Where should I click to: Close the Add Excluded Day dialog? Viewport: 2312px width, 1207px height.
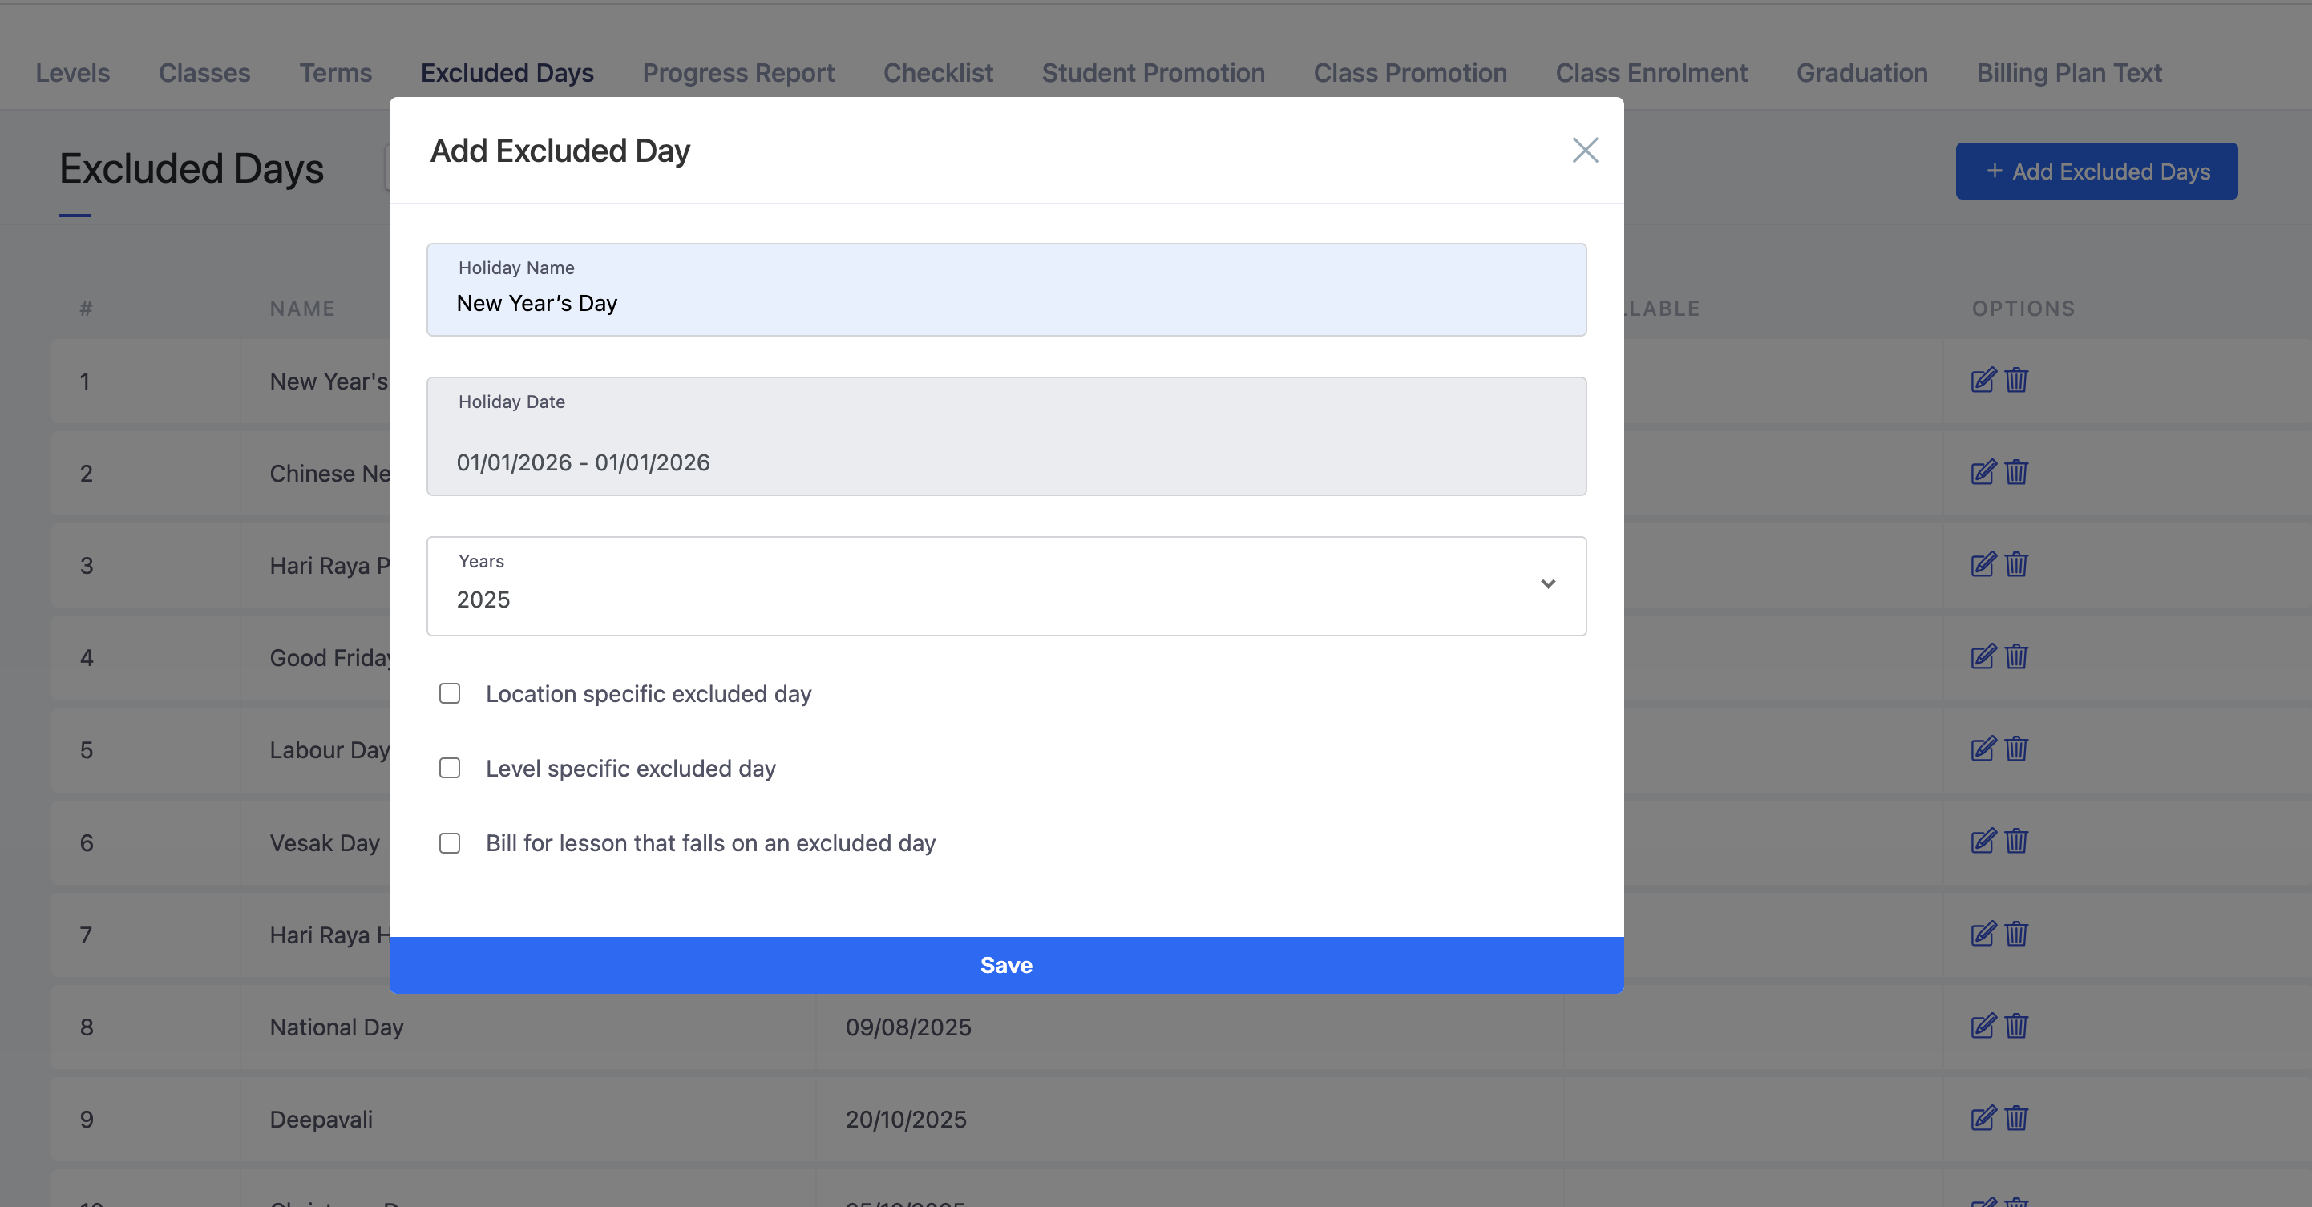(1585, 151)
